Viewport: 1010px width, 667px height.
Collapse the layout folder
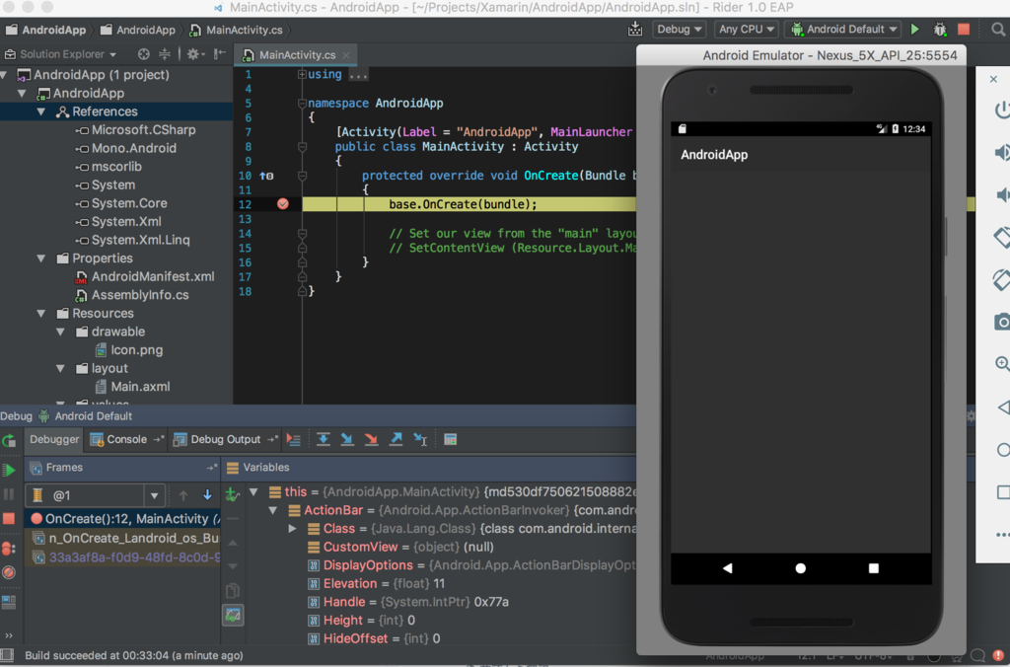click(60, 369)
